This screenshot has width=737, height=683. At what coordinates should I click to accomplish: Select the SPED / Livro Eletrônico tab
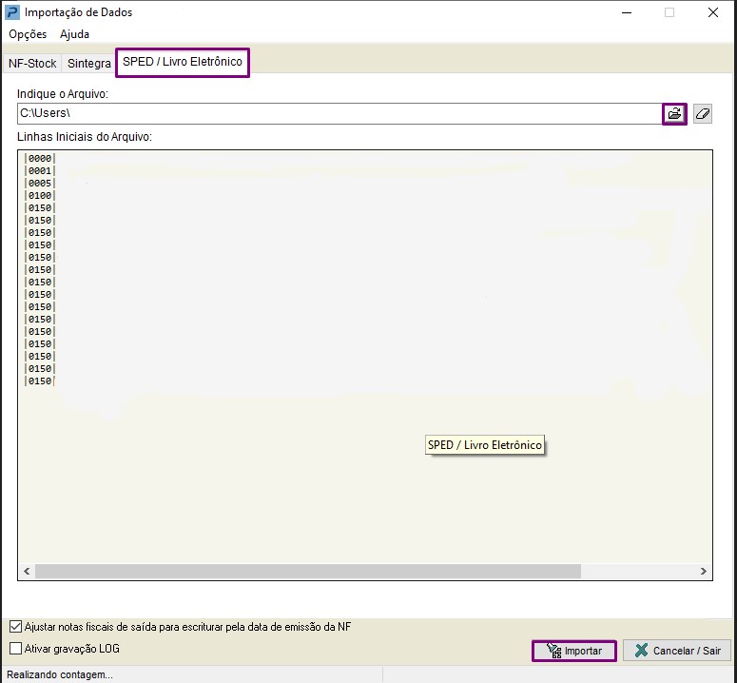click(183, 62)
